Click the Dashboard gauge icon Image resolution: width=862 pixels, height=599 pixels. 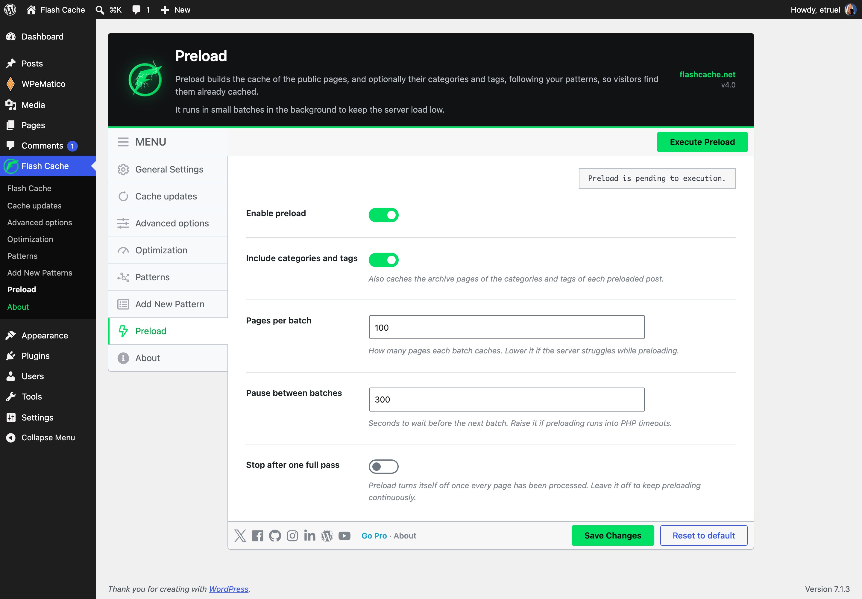[11, 37]
